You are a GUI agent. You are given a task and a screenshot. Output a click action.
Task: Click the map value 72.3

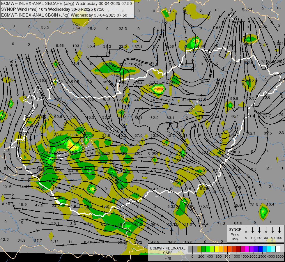(x=254, y=205)
